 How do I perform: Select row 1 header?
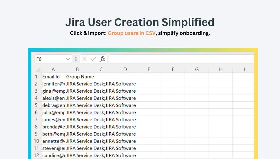[x=36, y=77]
